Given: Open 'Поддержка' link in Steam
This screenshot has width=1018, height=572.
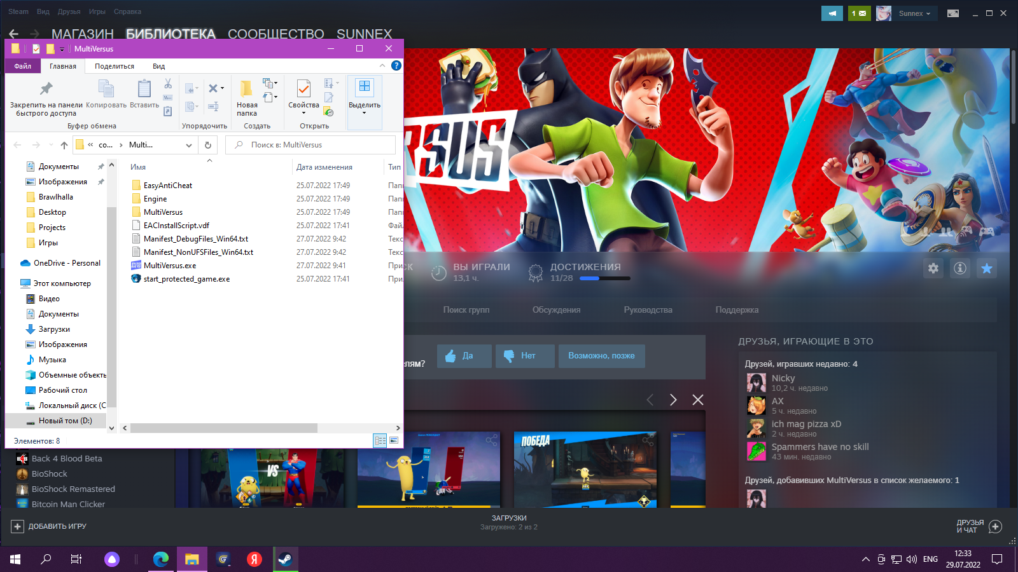Looking at the screenshot, I should [x=737, y=310].
